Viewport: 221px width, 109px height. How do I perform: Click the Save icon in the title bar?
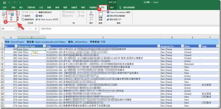[x=4, y=3]
